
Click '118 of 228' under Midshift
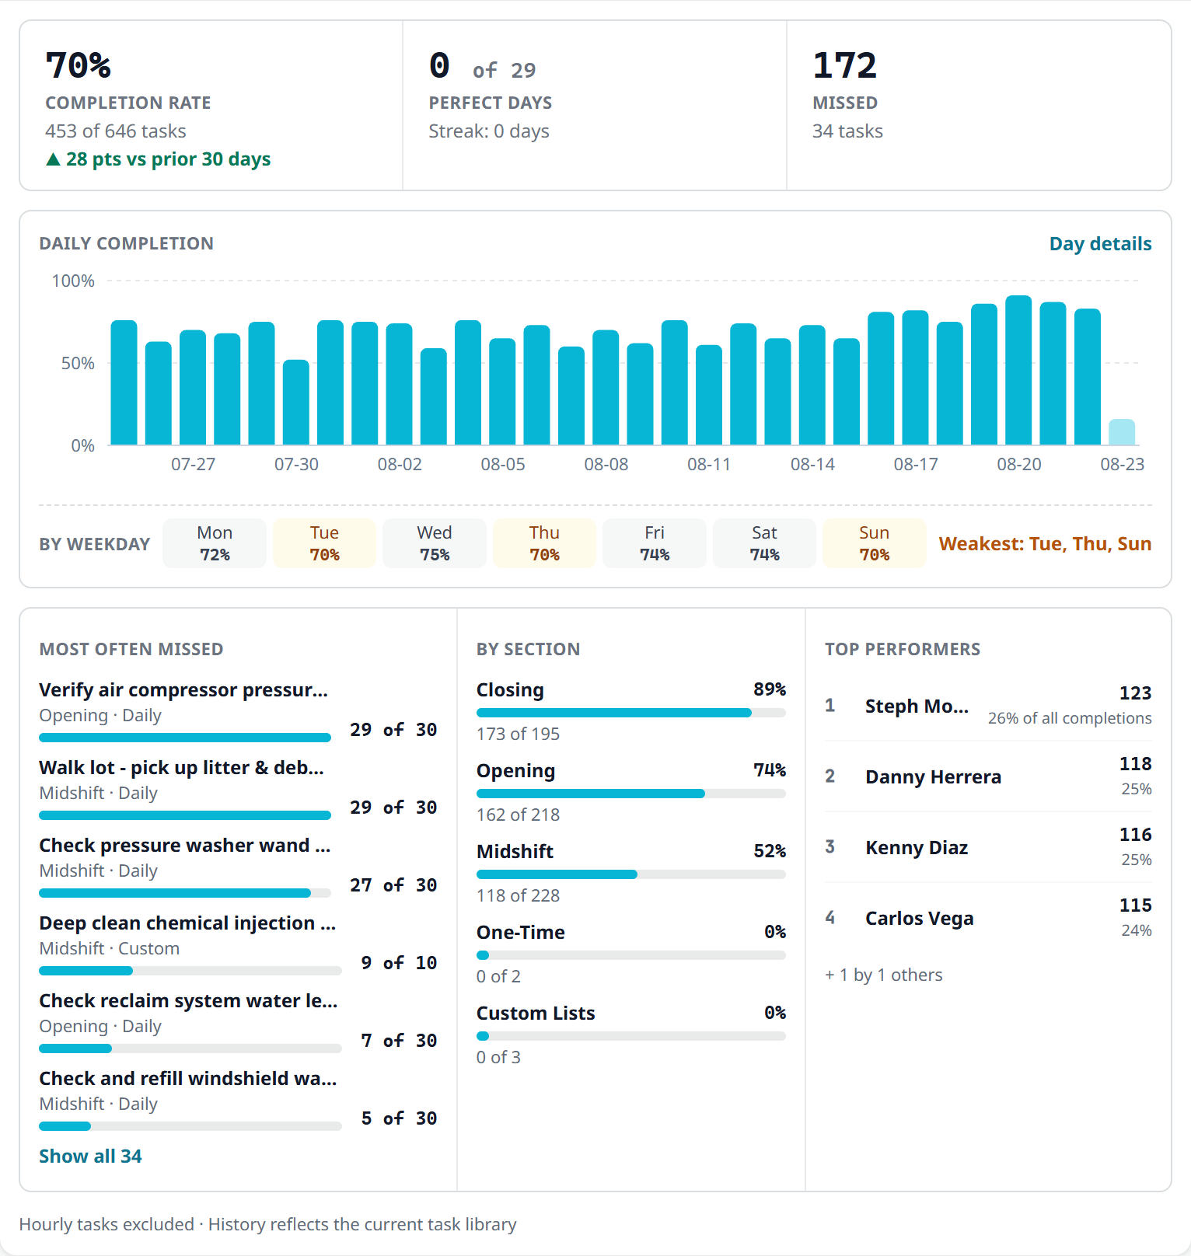[x=518, y=896]
